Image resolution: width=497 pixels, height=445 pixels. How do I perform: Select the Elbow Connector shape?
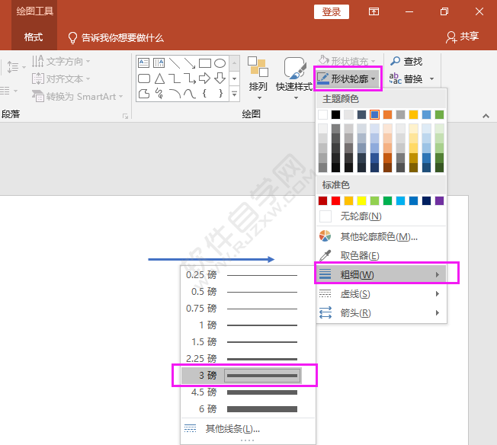click(x=175, y=78)
